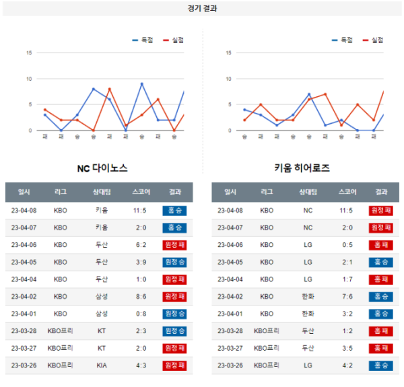Image resolution: width=404 pixels, height=387 pixels.
Task: Click 원정패 badge for NC 23-03-27 game
Action: (174, 349)
